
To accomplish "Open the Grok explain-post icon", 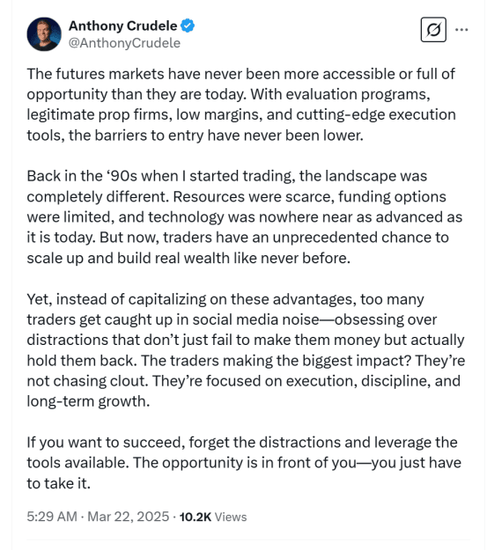I will click(x=433, y=29).
